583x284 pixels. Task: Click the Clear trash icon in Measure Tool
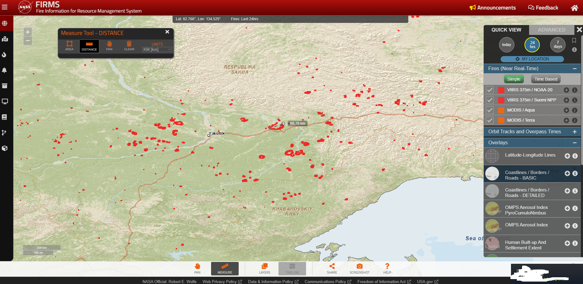[129, 46]
